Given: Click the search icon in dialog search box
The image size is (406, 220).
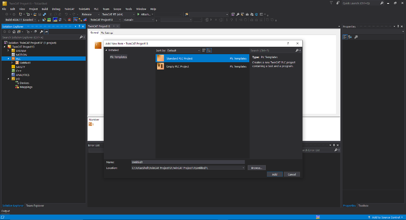Looking at the screenshot, I should tap(297, 50).
